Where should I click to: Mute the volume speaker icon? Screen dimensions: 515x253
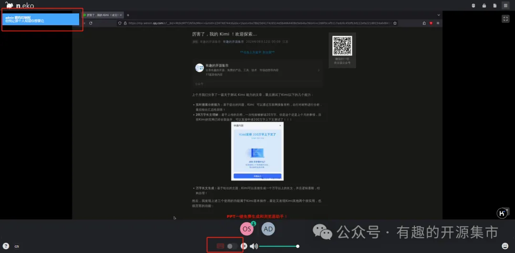point(254,246)
